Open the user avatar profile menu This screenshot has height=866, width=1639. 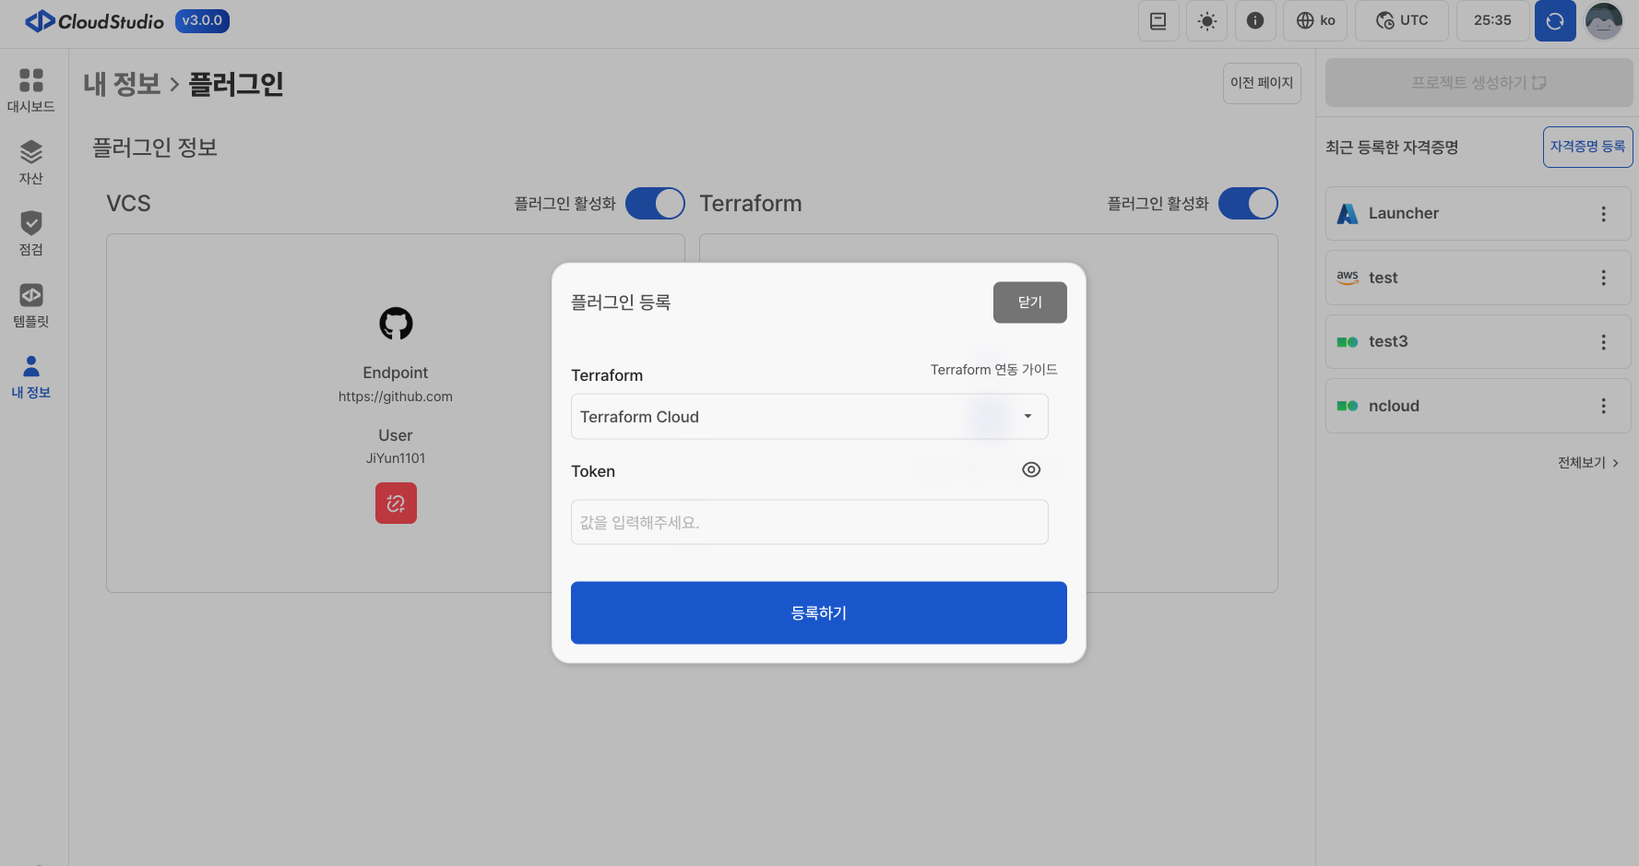(x=1603, y=20)
